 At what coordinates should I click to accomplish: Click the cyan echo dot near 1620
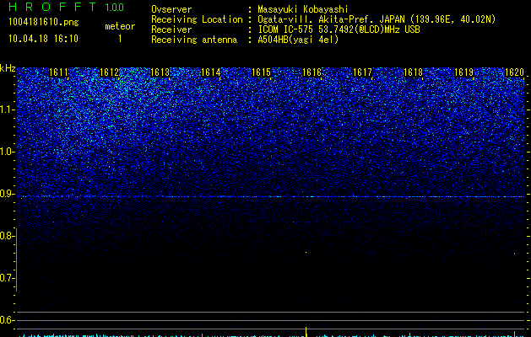514,254
